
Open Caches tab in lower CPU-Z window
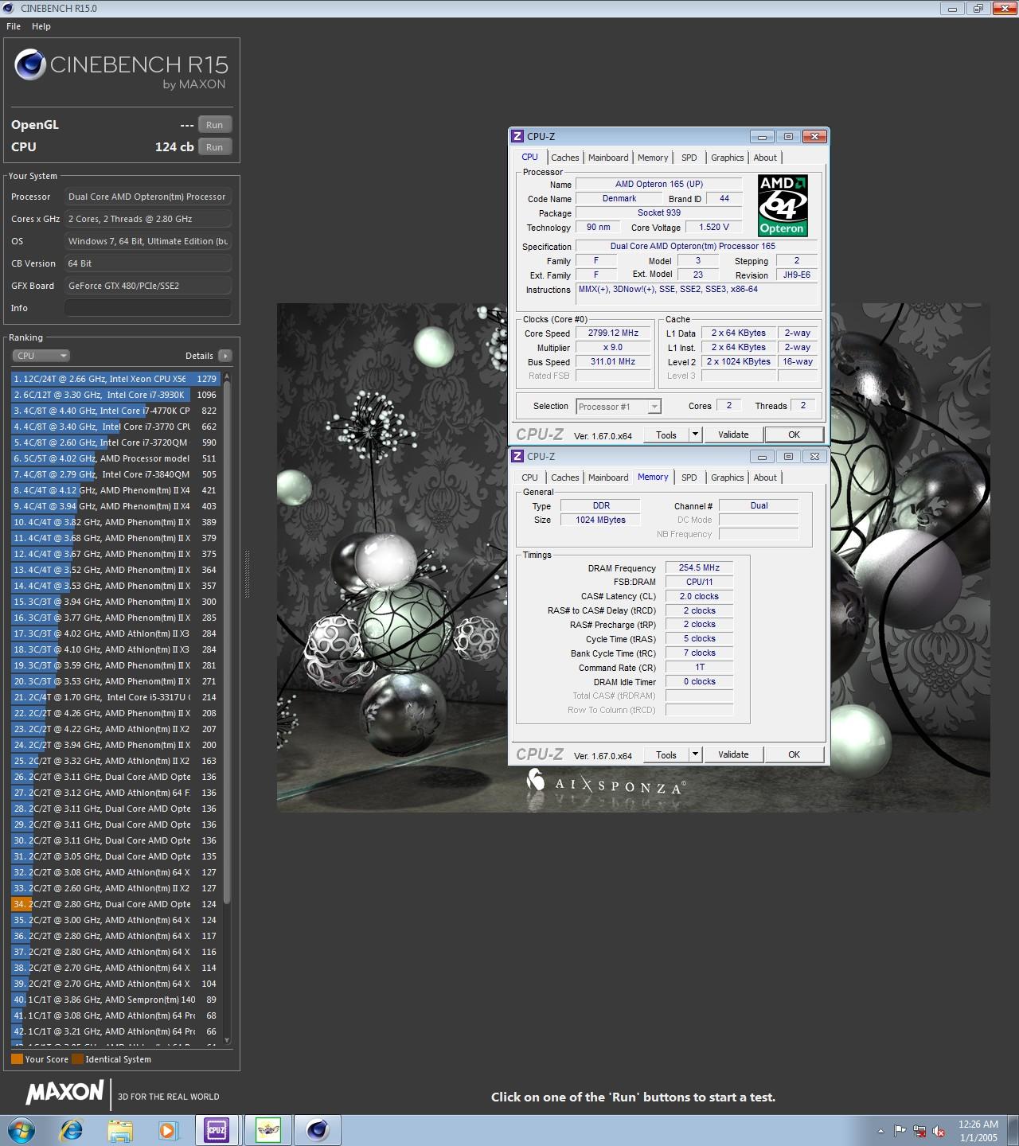(x=565, y=477)
